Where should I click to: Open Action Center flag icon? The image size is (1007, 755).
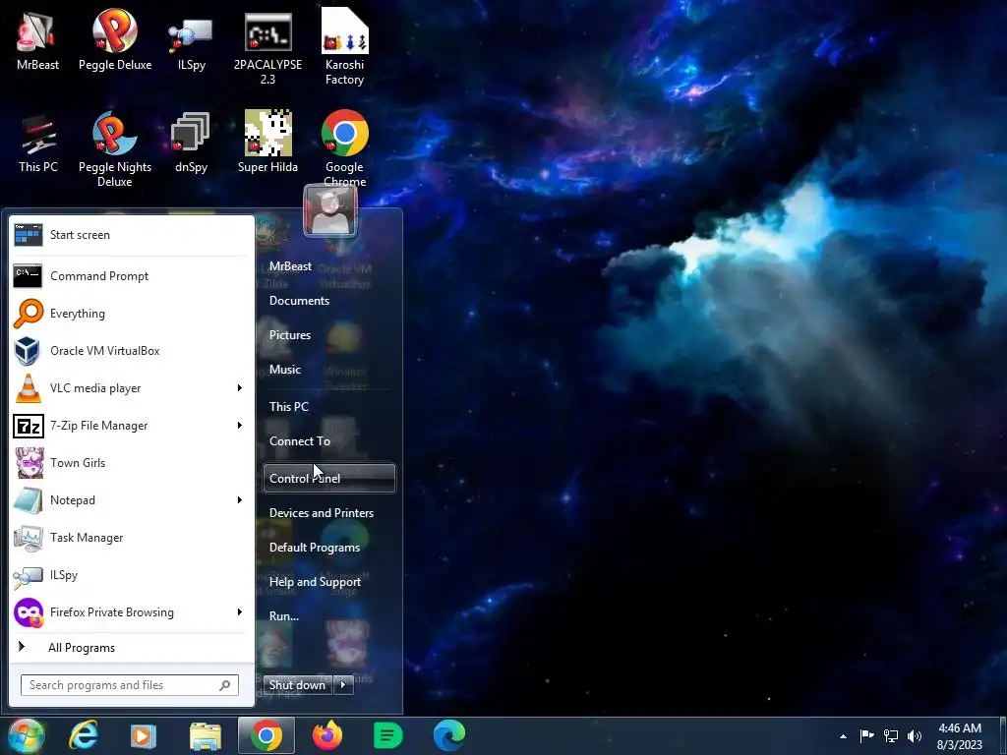click(x=867, y=735)
